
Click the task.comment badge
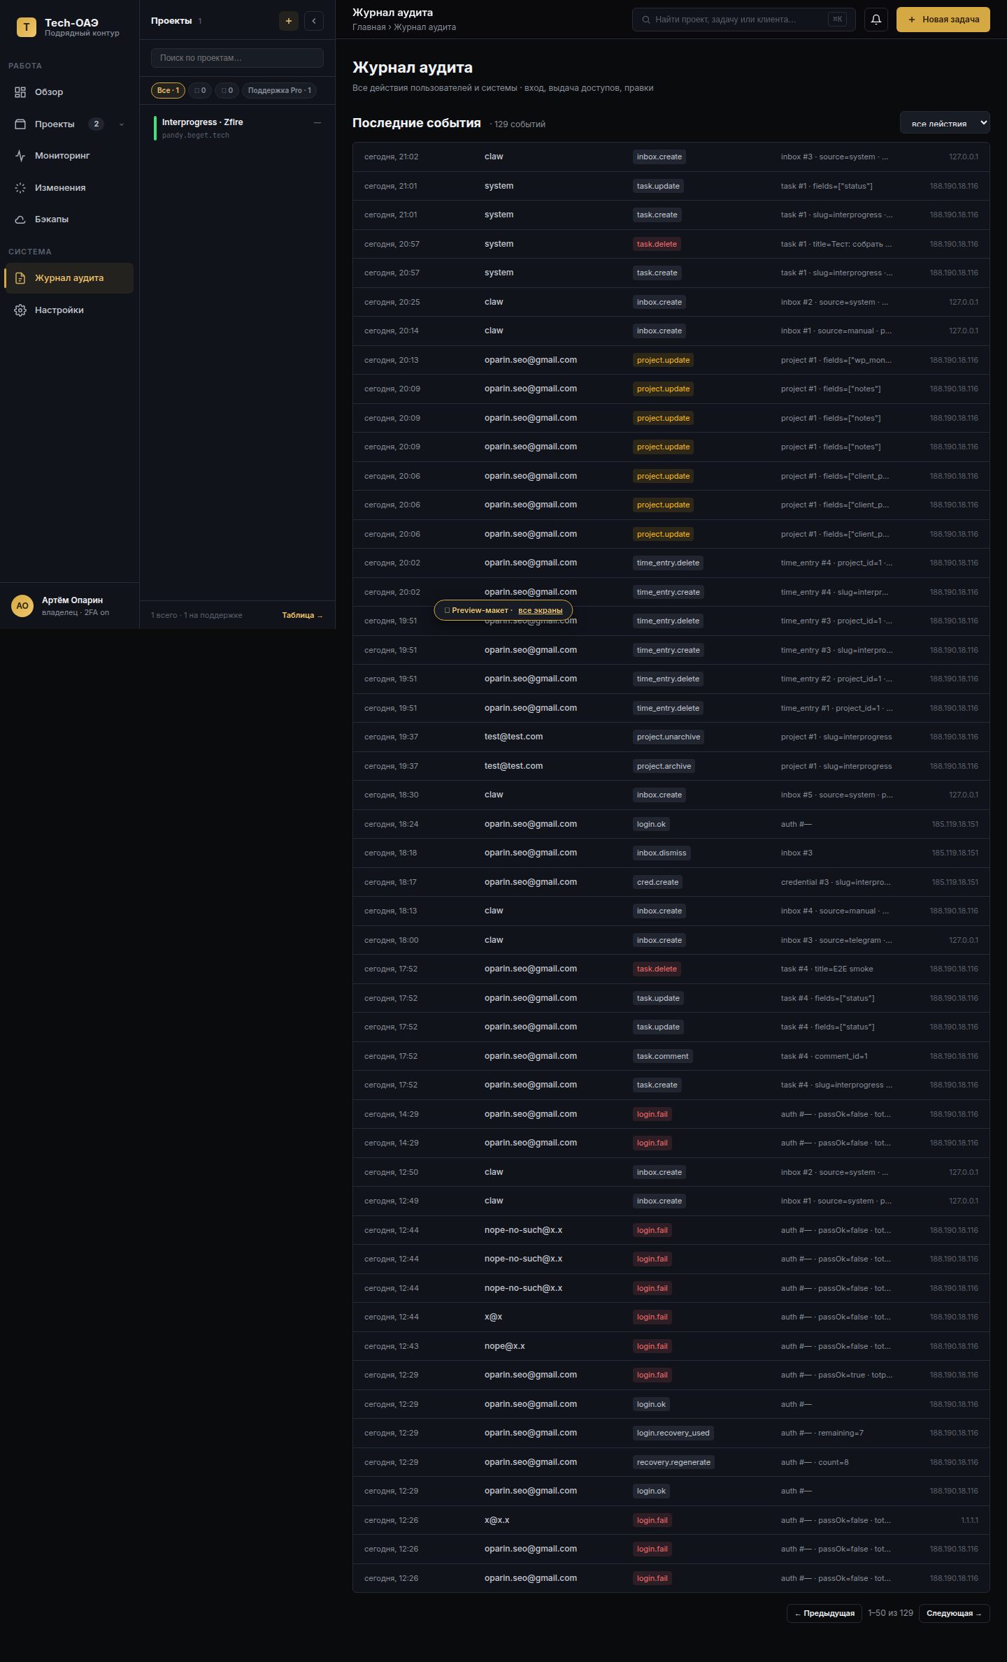(x=662, y=1056)
